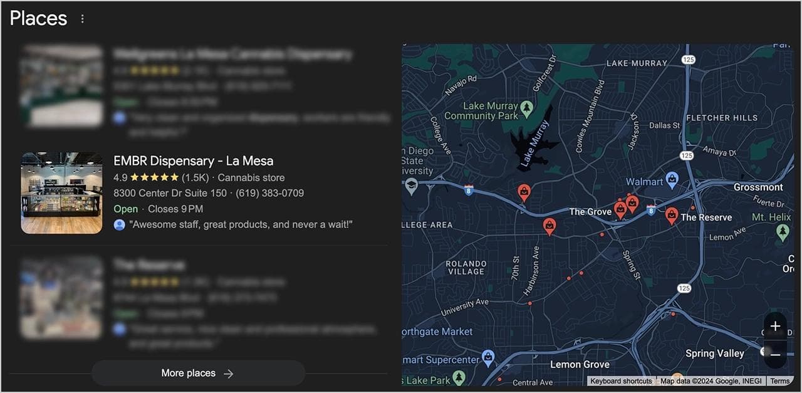The width and height of the screenshot is (802, 393).
Task: Click the More places button
Action: coord(197,373)
